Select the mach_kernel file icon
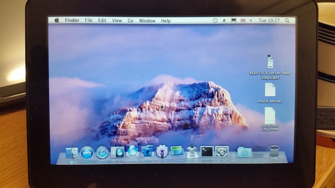This screenshot has width=335, height=188. click(x=270, y=90)
